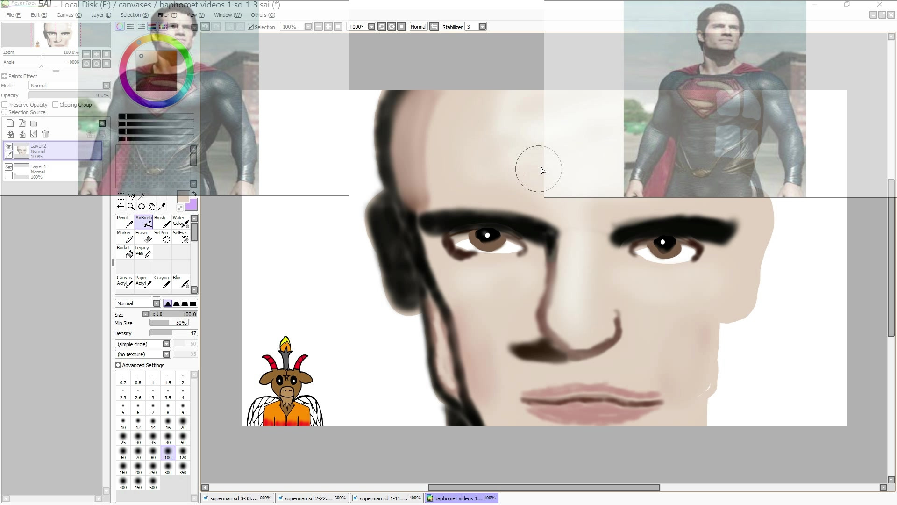Choose brush size preset 500
897x505 pixels.
click(x=153, y=483)
